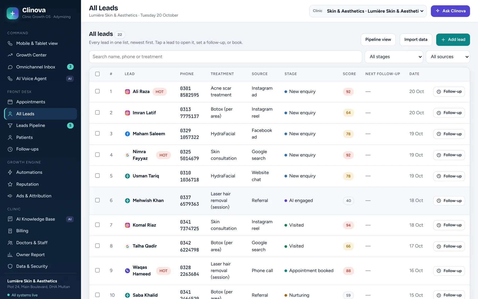This screenshot has width=478, height=299.
Task: Click the Patients person icon
Action: tap(10, 137)
